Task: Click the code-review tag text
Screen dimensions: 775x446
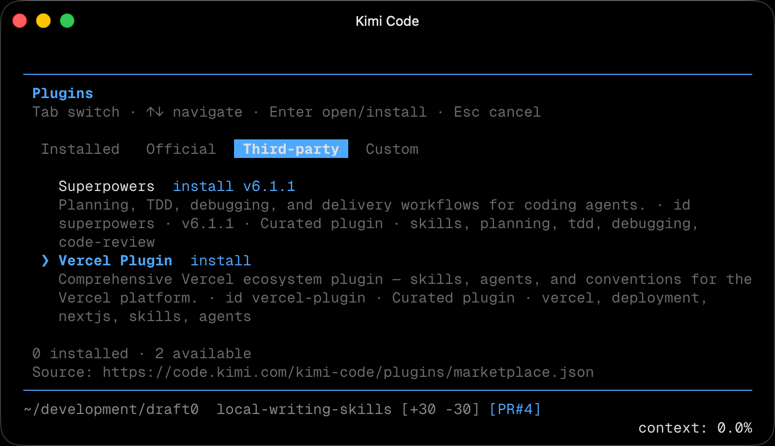Action: [x=106, y=242]
